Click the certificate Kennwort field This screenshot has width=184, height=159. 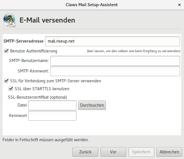pyautogui.click(x=53, y=116)
